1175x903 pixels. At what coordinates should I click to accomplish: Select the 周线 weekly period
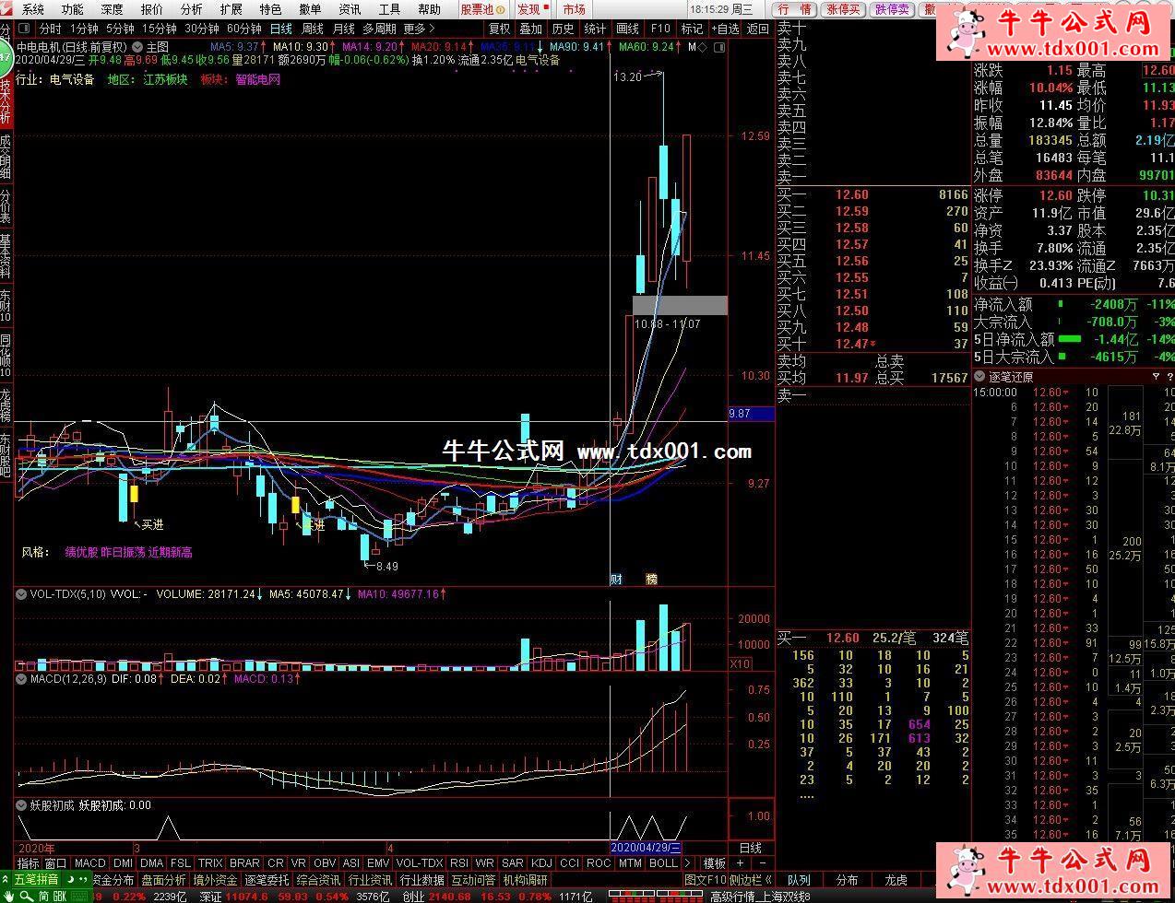pos(312,29)
